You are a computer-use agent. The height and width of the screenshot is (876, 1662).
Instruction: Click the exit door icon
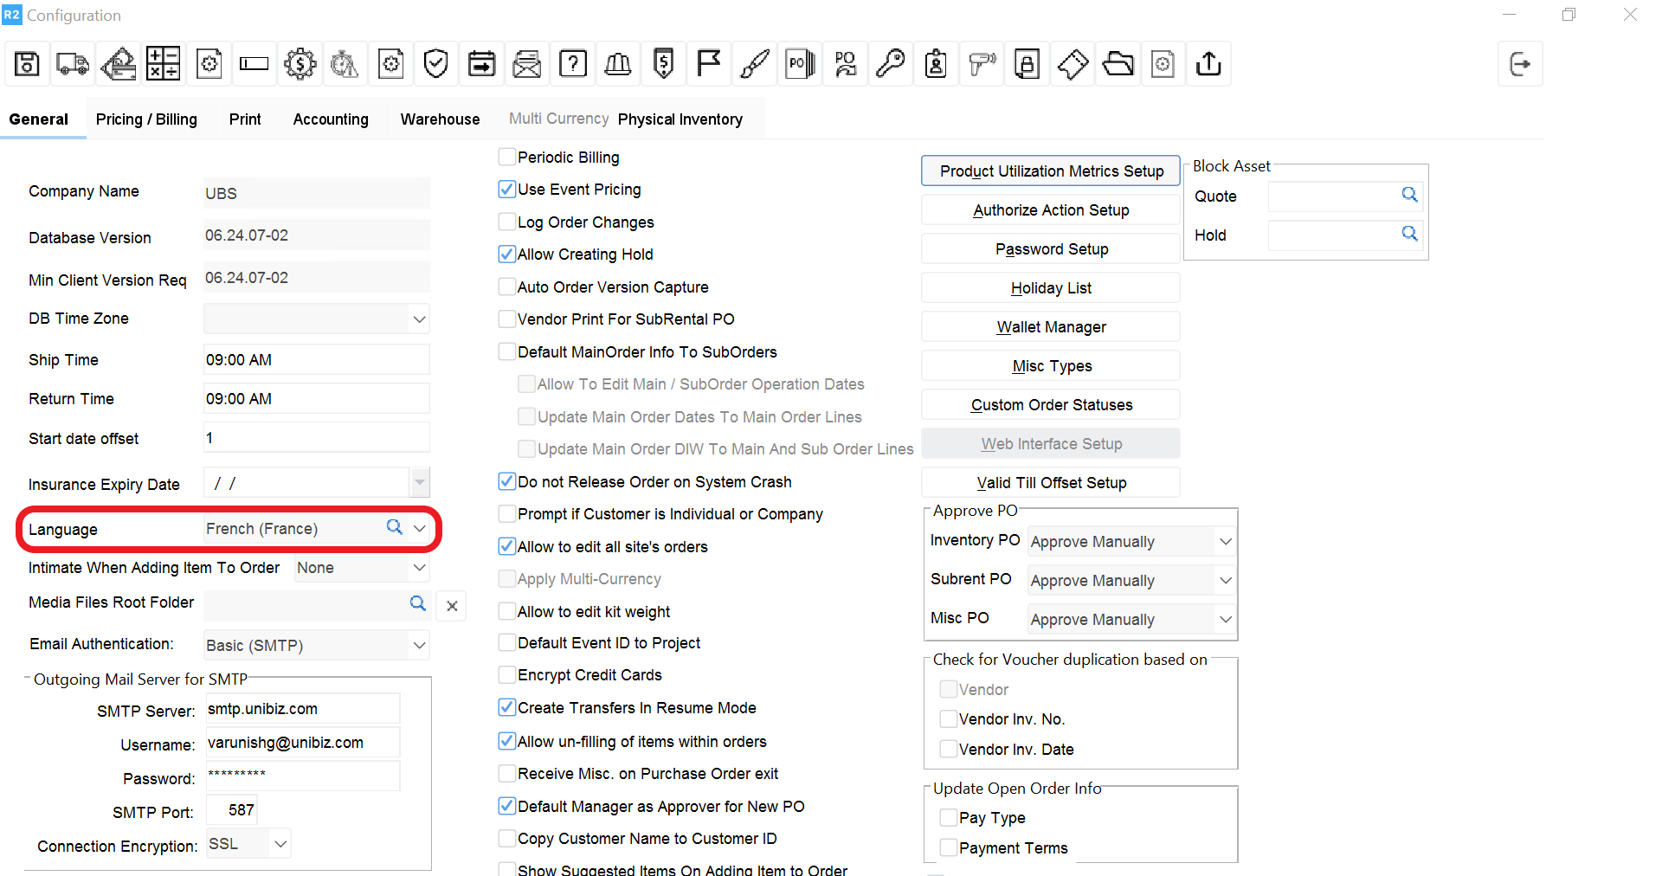tap(1519, 64)
